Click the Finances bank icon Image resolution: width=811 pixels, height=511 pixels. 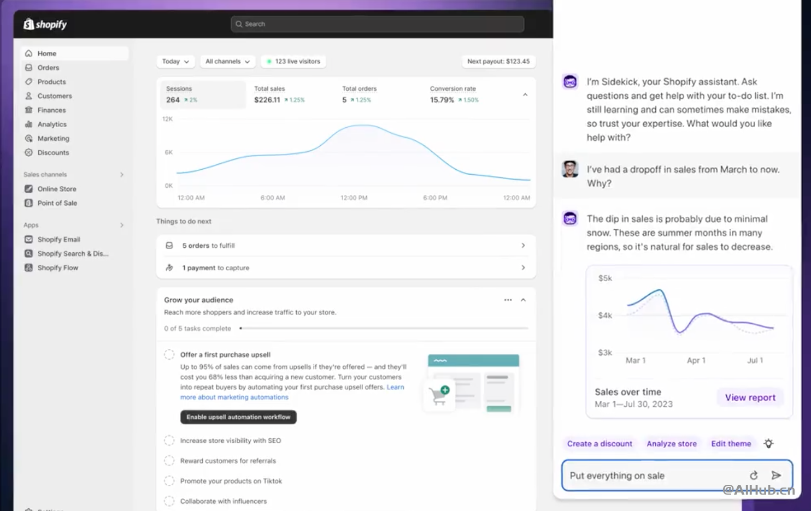pos(28,110)
